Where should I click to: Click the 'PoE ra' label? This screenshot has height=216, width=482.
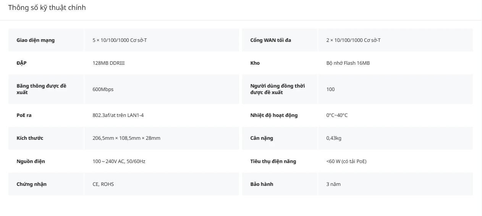click(24, 115)
